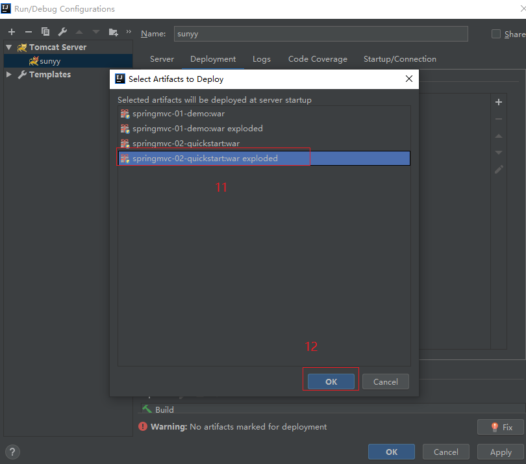The width and height of the screenshot is (526, 464).
Task: Click the remove configuration minus icon
Action: [28, 32]
